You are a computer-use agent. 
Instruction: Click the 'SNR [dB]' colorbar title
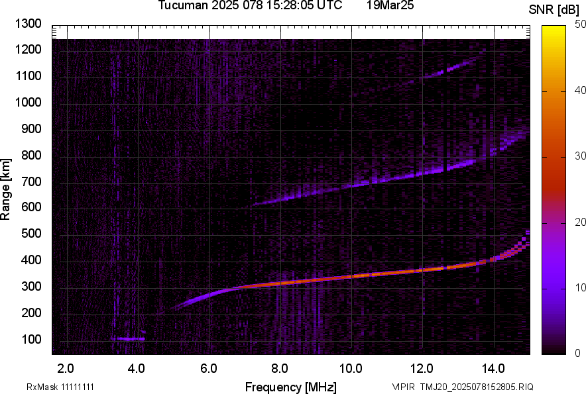(554, 10)
